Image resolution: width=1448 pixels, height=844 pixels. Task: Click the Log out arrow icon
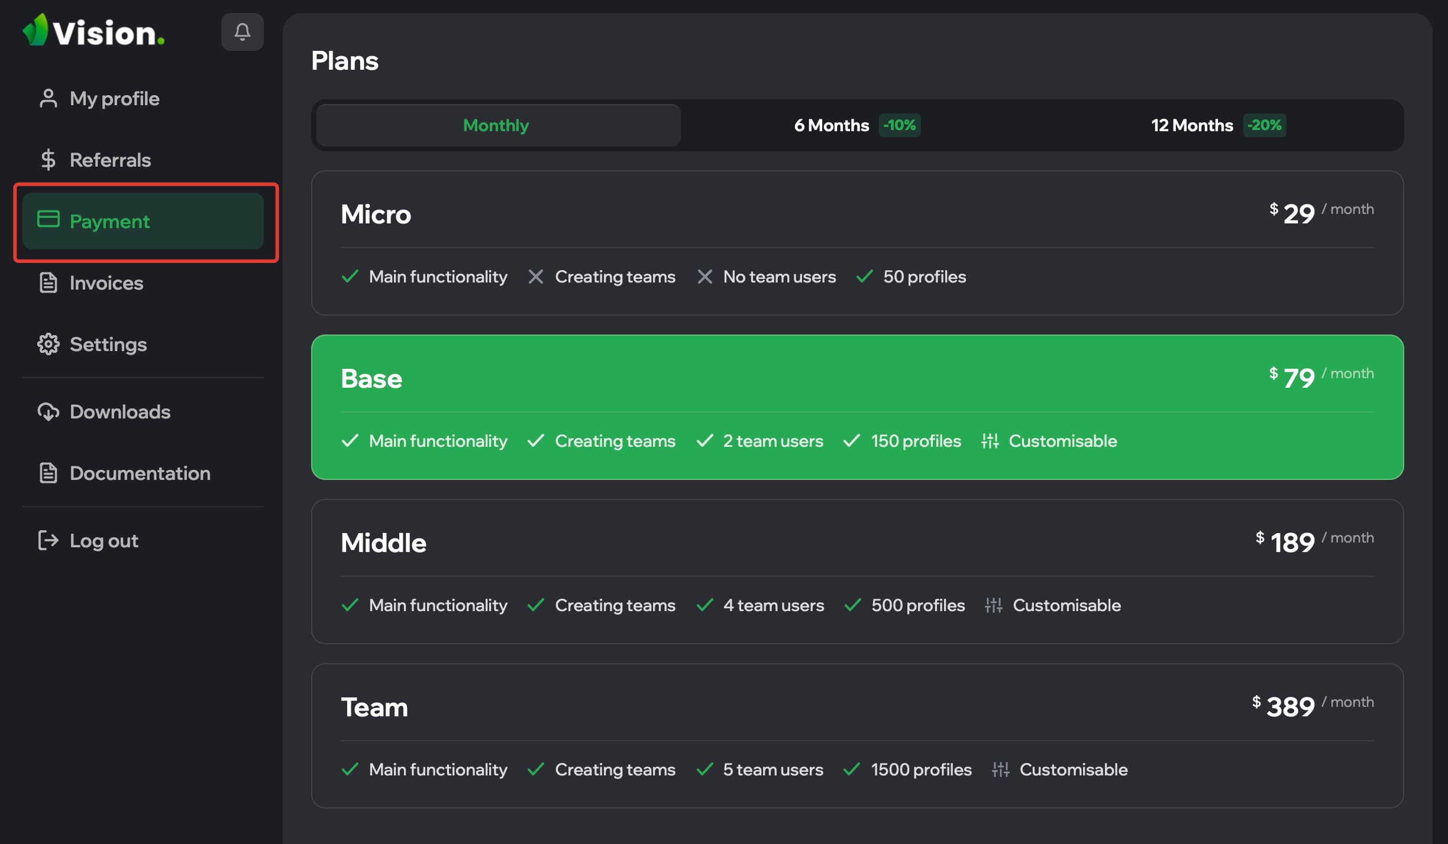point(48,540)
